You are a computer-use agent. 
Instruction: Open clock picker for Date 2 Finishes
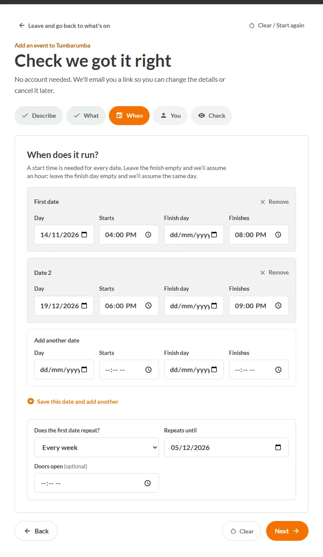[278, 306]
